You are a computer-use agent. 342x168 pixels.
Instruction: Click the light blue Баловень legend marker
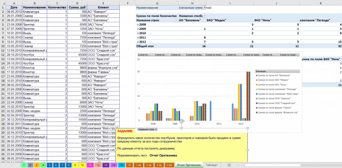click(256, 75)
